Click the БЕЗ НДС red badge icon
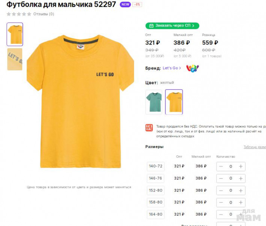 coord(149,128)
